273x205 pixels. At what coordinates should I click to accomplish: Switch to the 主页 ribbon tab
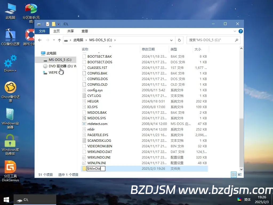point(57,31)
